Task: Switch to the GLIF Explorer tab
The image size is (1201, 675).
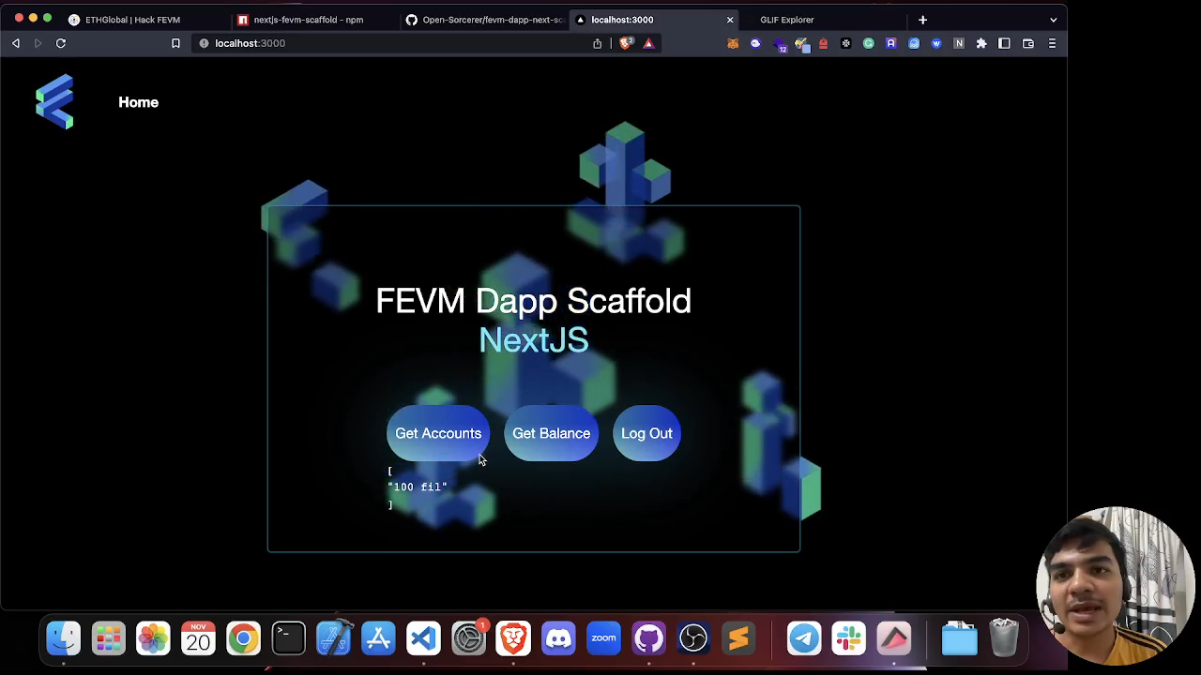Action: [786, 20]
